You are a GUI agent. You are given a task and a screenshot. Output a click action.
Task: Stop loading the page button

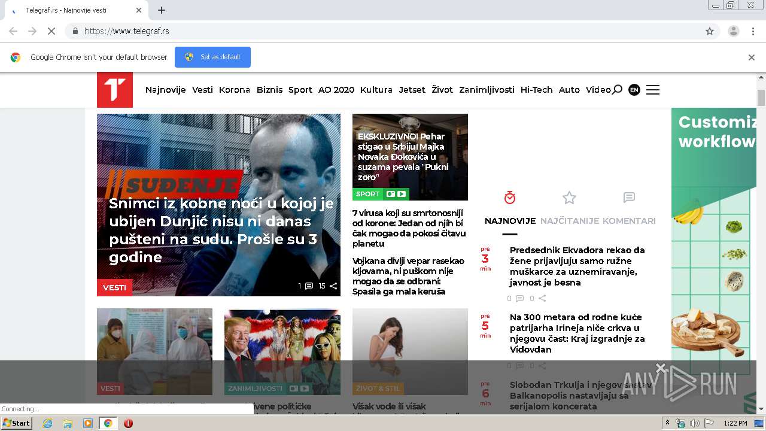coord(51,31)
